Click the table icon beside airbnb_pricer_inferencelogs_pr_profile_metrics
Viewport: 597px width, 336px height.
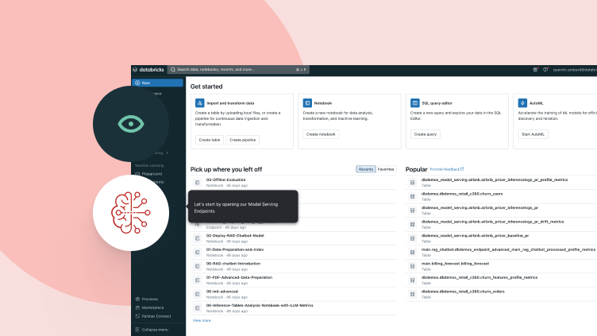(412, 183)
